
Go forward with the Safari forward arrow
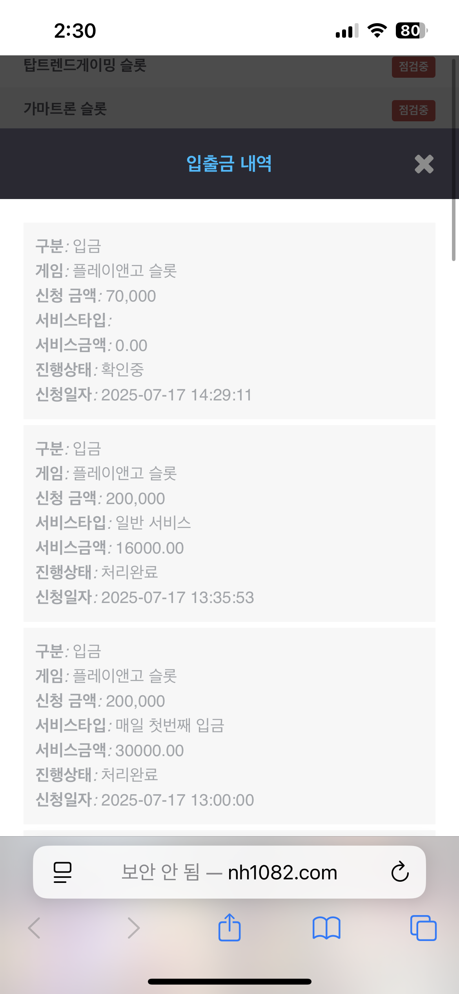(x=134, y=928)
